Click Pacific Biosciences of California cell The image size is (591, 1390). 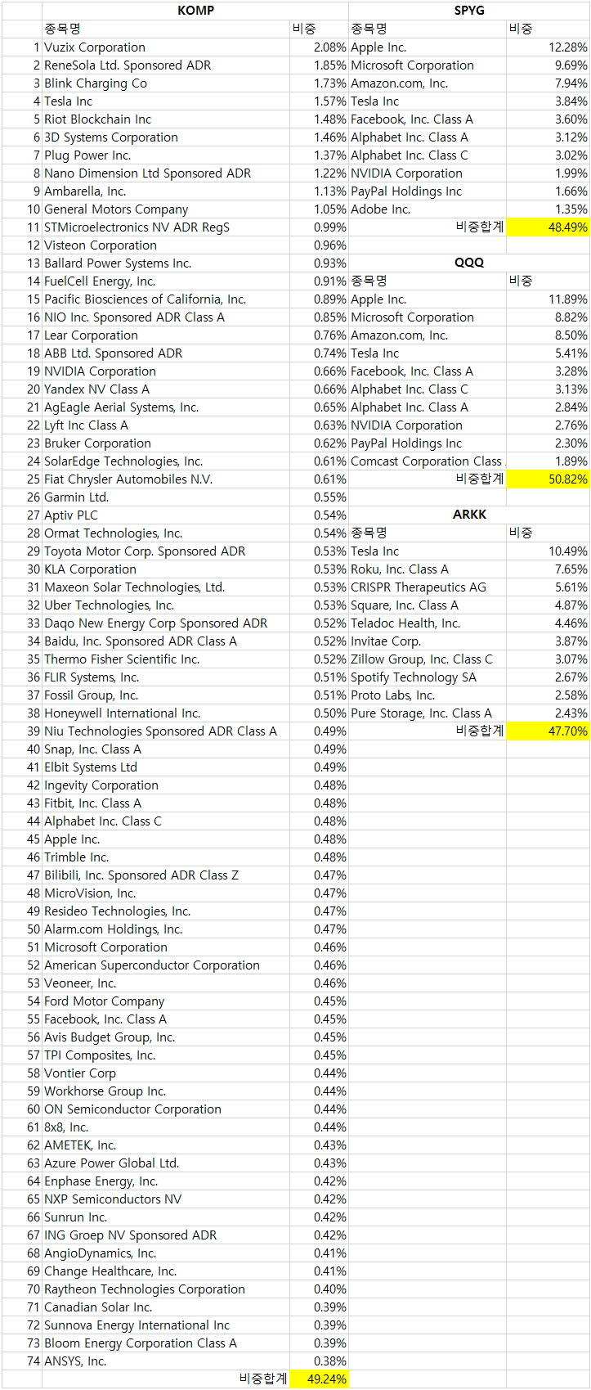[x=166, y=299]
